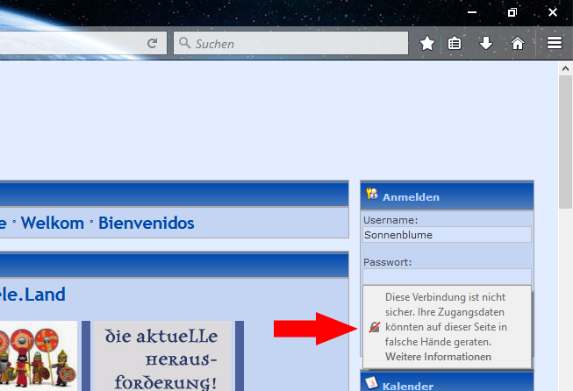Bookmark this page with the star icon
Viewport: 573px width, 391px height.
(x=427, y=43)
